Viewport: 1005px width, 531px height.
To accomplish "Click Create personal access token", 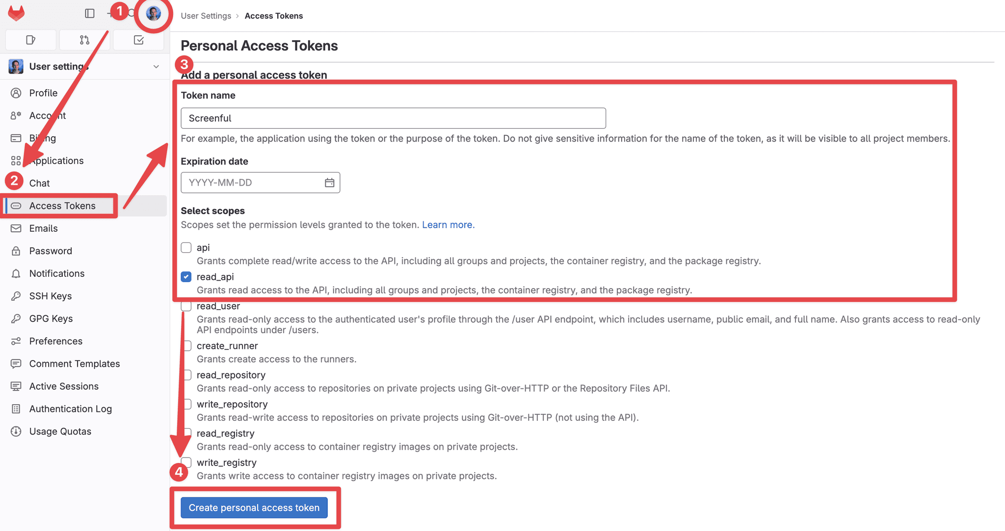I will [x=254, y=507].
